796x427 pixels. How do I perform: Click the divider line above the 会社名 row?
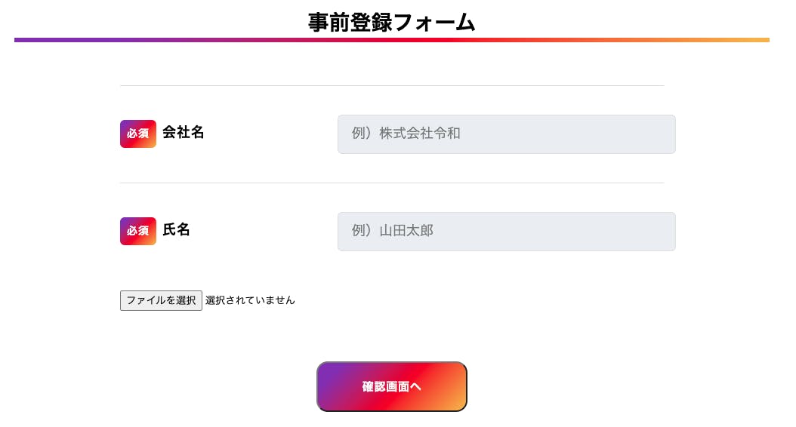point(391,86)
